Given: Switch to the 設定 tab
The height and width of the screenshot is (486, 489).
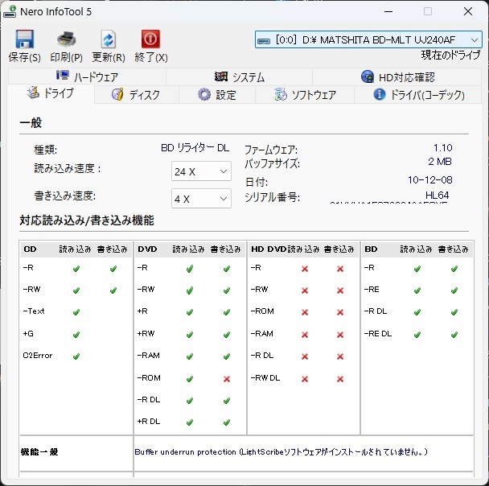Looking at the screenshot, I should click(x=217, y=94).
